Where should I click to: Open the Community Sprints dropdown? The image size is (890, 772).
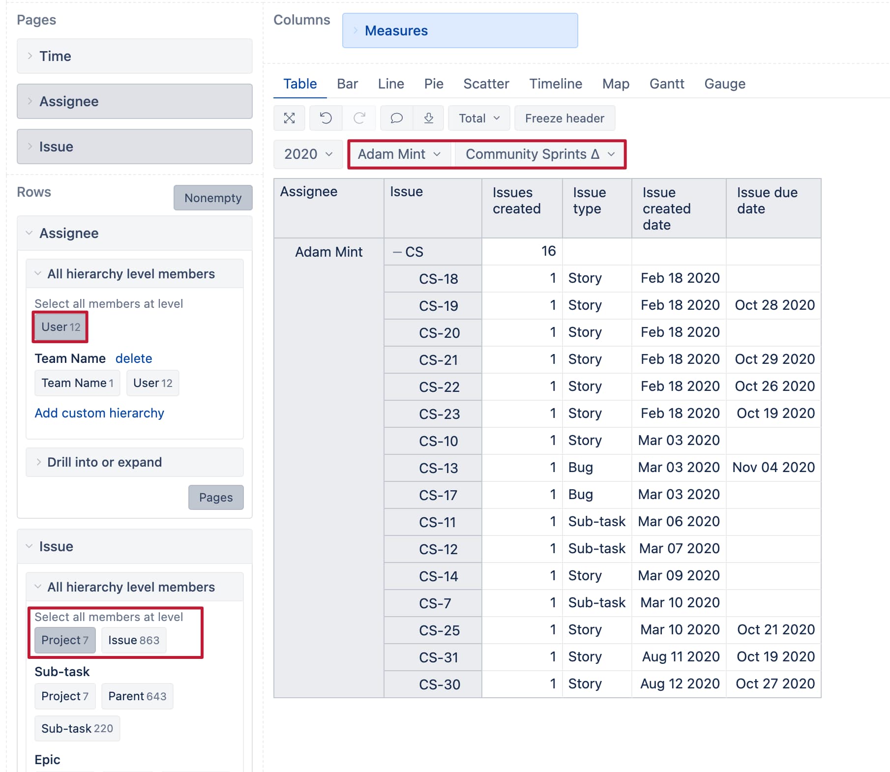(539, 154)
